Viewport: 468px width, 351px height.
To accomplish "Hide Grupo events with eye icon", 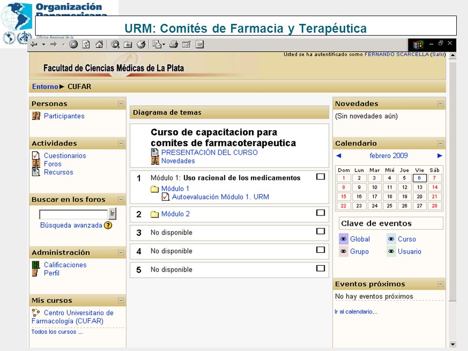I will point(344,252).
